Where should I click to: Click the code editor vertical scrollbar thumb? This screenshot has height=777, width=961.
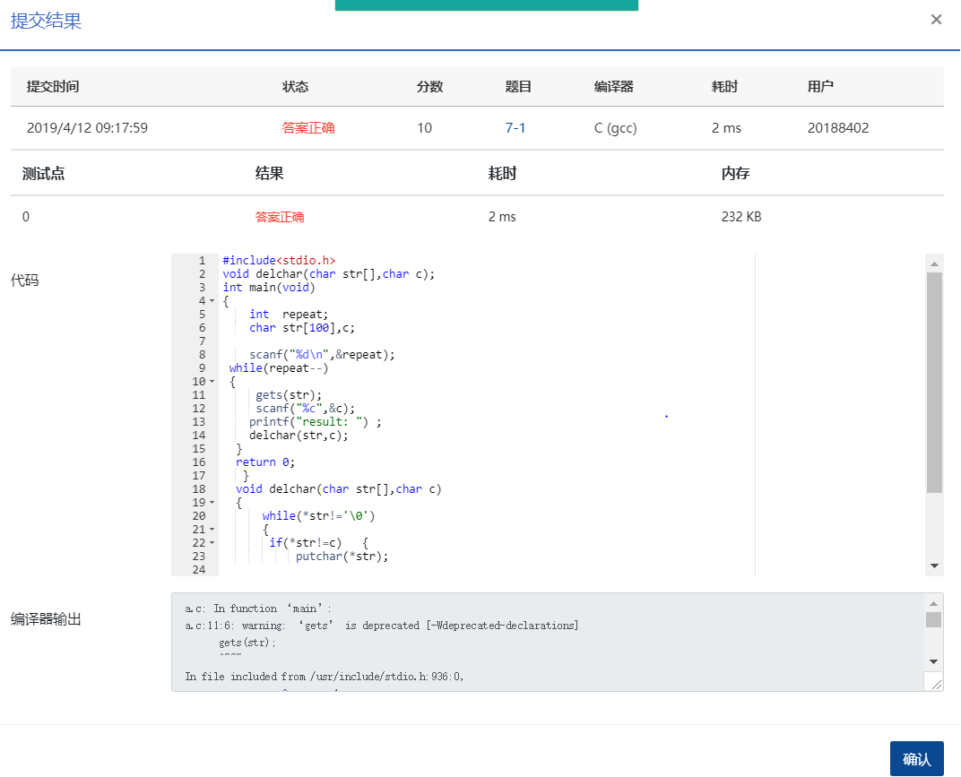(x=934, y=383)
